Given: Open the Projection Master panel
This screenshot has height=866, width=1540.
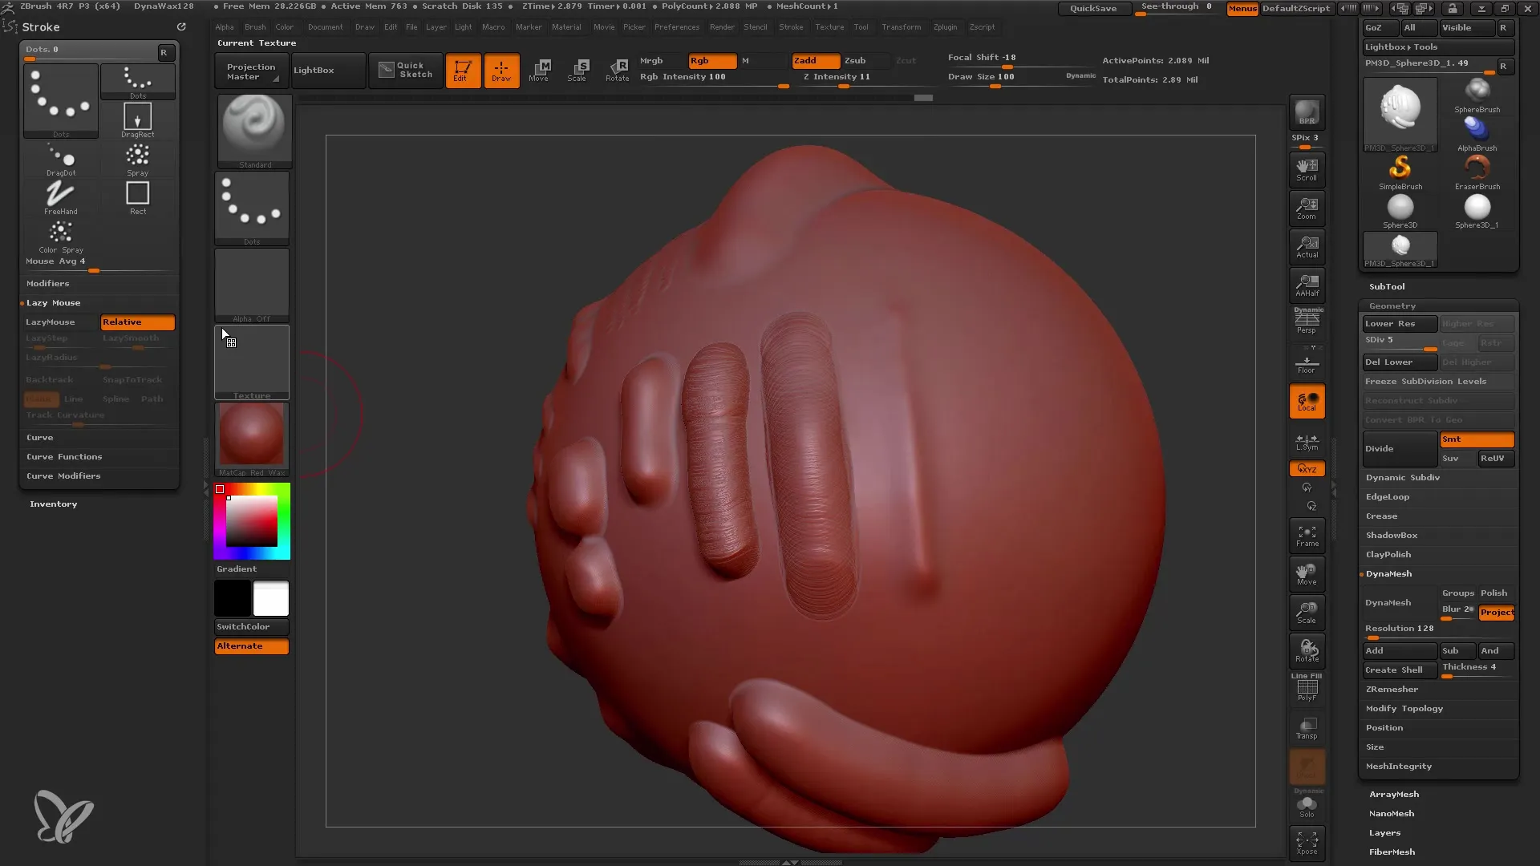Looking at the screenshot, I should 251,70.
